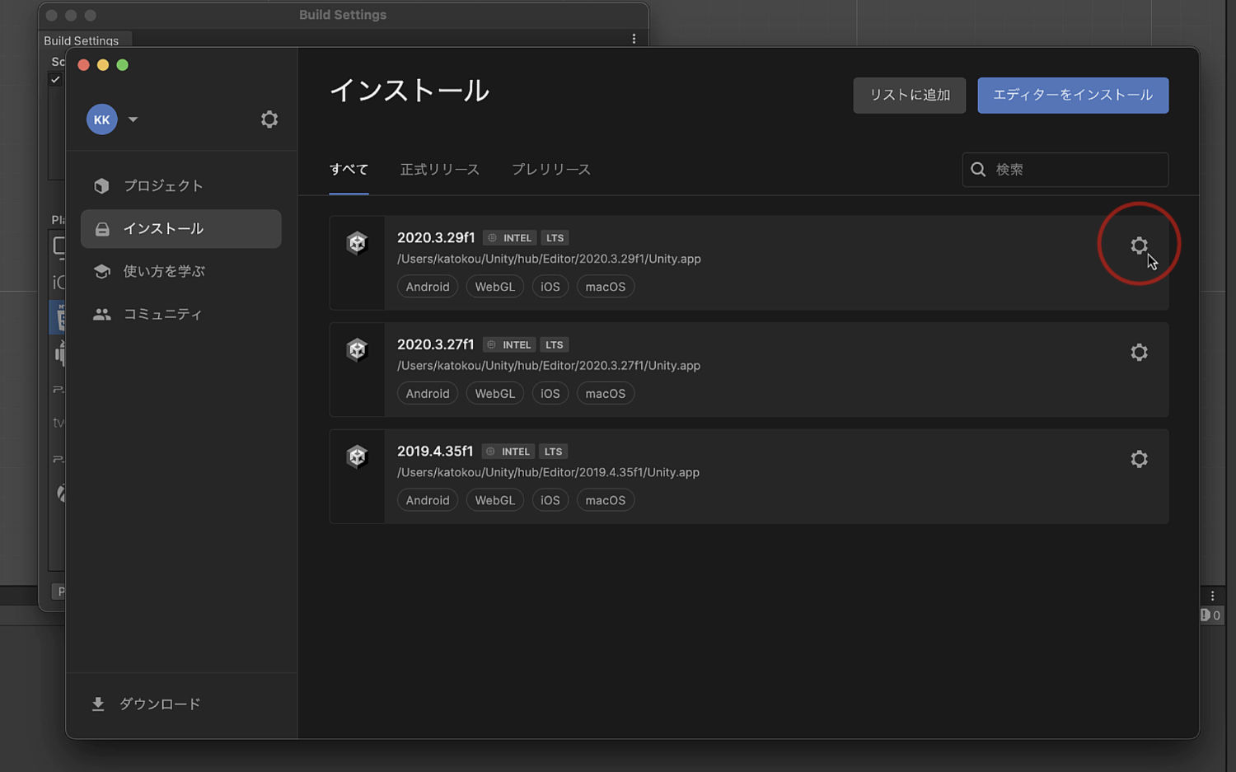Click LTS badge on 2020.3.29f1
The width and height of the screenshot is (1236, 772).
click(x=555, y=238)
